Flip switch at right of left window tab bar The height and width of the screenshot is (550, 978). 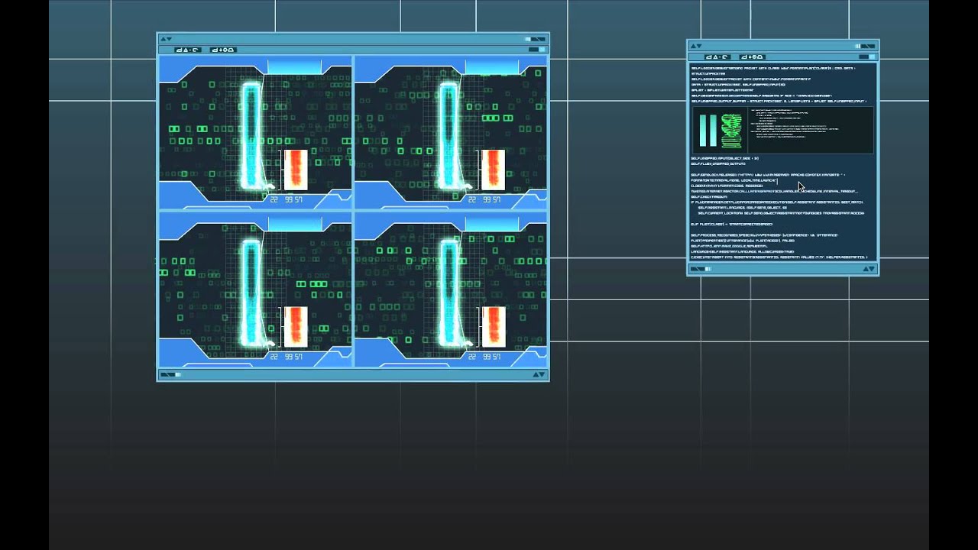pyautogui.click(x=536, y=50)
